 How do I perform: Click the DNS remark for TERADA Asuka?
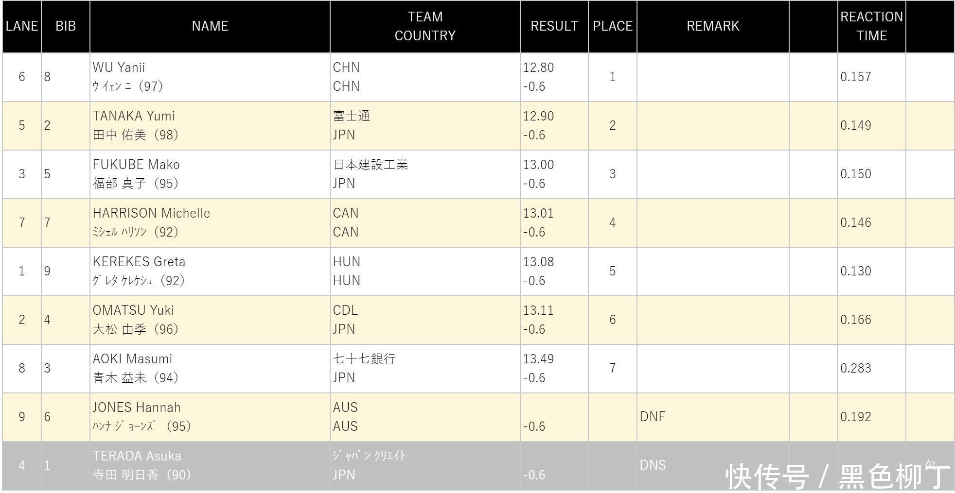coord(653,465)
